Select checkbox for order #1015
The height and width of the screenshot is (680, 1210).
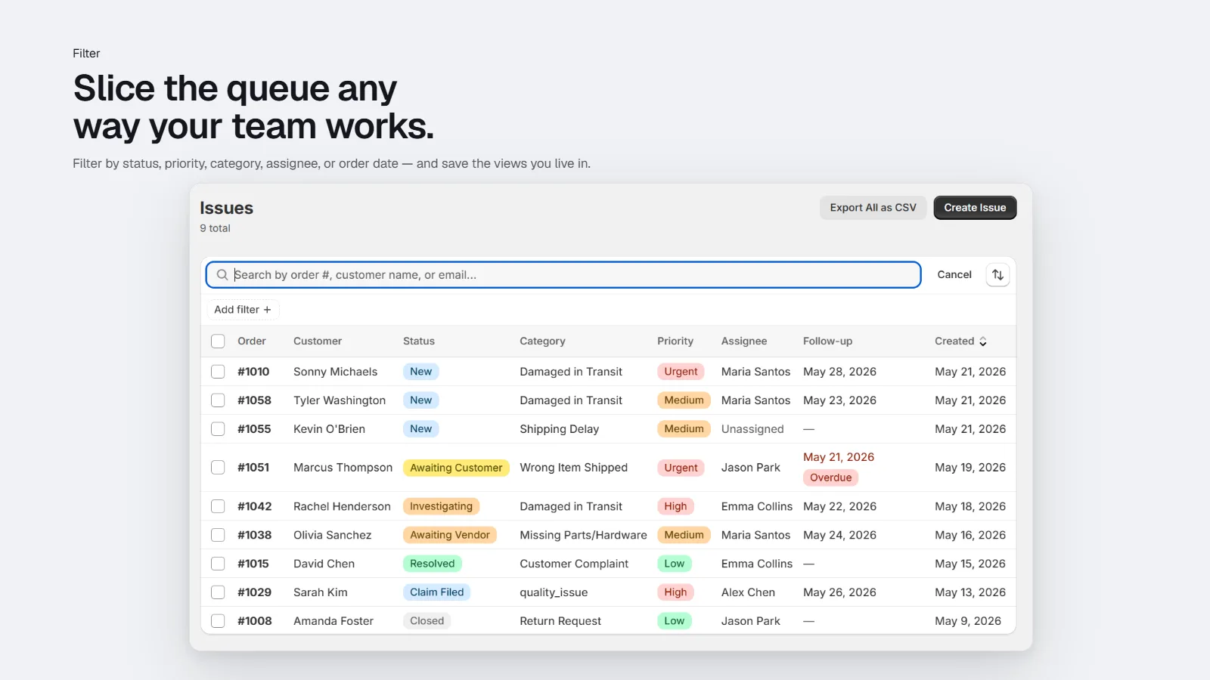(218, 564)
